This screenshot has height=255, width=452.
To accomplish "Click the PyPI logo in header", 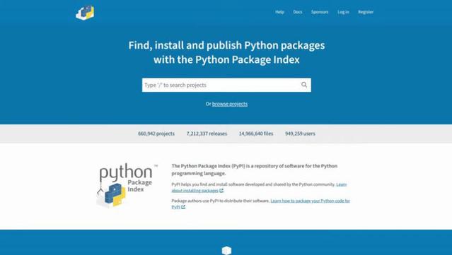I will 85,13.
